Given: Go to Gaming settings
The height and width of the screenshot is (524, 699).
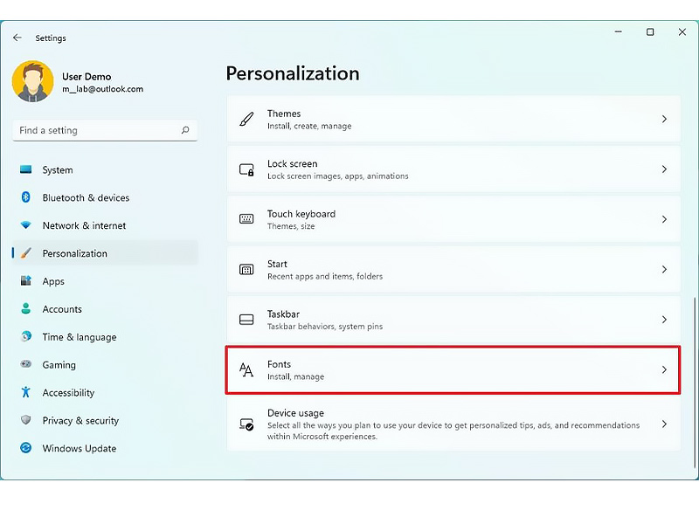Looking at the screenshot, I should [105, 364].
